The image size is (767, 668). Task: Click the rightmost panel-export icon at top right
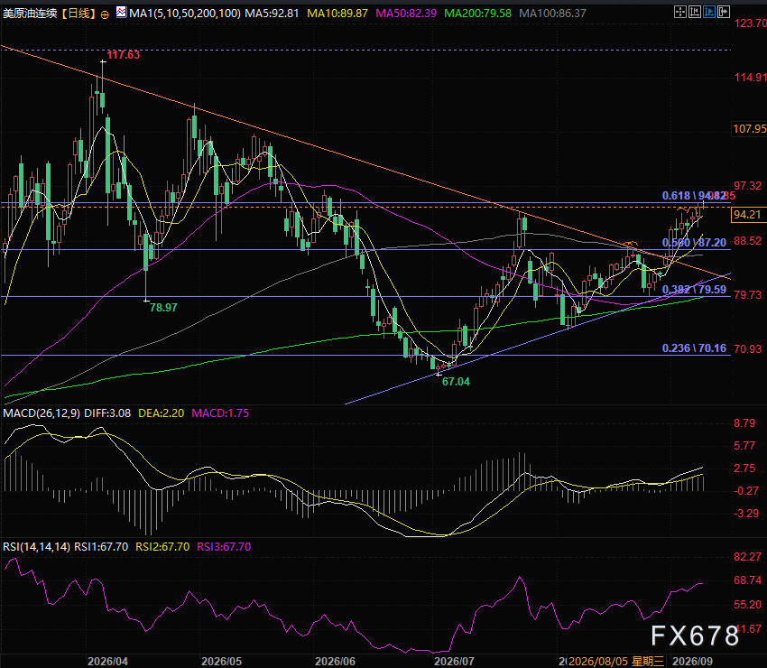724,12
